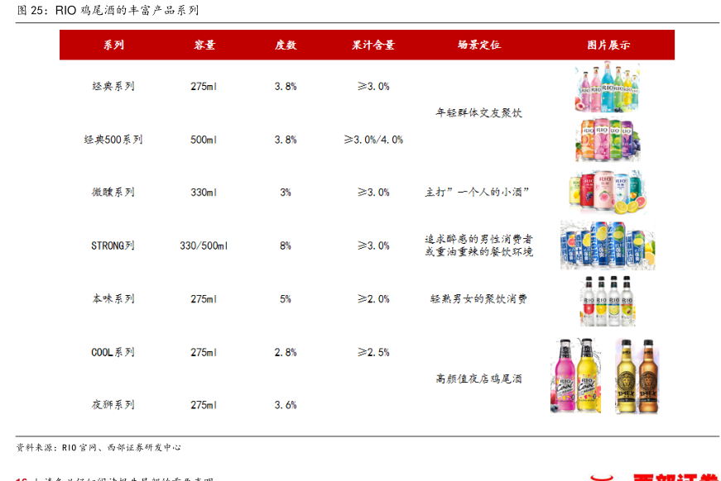Click the STRONG系列 blue cans image
This screenshot has width=721, height=481.
pyautogui.click(x=608, y=245)
